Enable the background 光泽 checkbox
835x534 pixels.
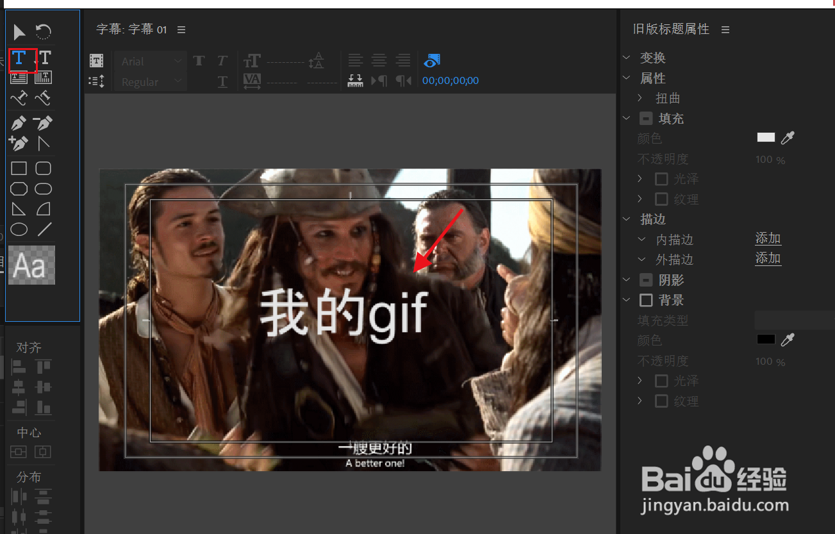(661, 381)
